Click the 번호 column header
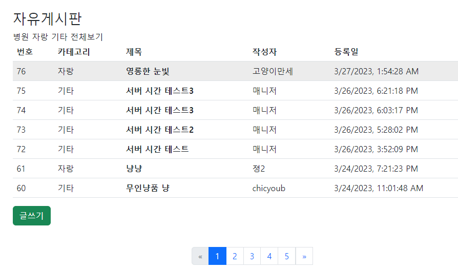 point(25,52)
